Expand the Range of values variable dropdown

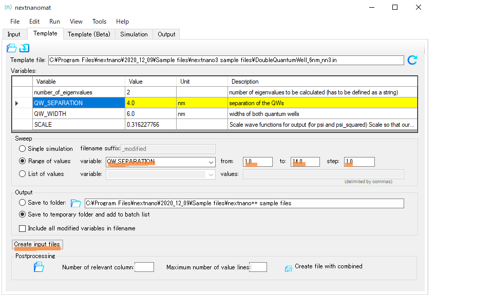[211, 162]
